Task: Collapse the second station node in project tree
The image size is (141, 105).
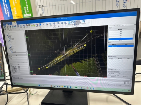Action: pyautogui.click(x=8, y=42)
